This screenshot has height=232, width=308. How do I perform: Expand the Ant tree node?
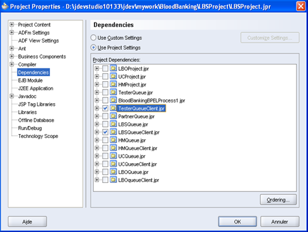[12, 48]
